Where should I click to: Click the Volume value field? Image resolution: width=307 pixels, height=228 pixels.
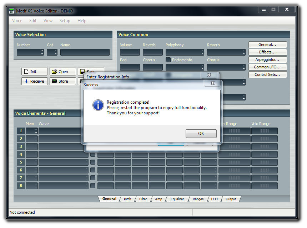pos(130,52)
